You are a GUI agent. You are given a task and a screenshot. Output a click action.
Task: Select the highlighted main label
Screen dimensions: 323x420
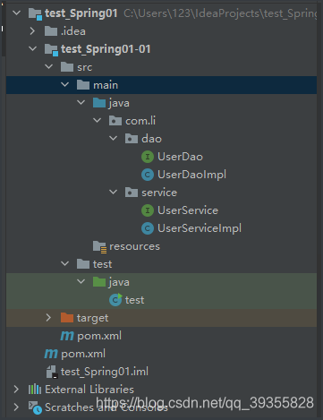(106, 85)
